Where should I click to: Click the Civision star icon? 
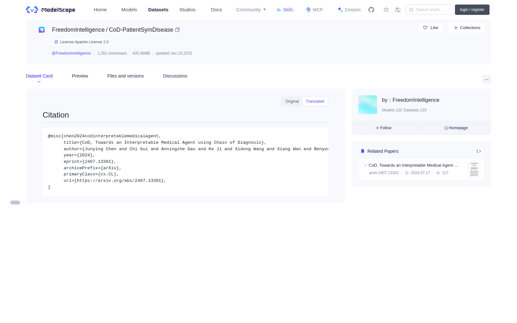pos(340,10)
